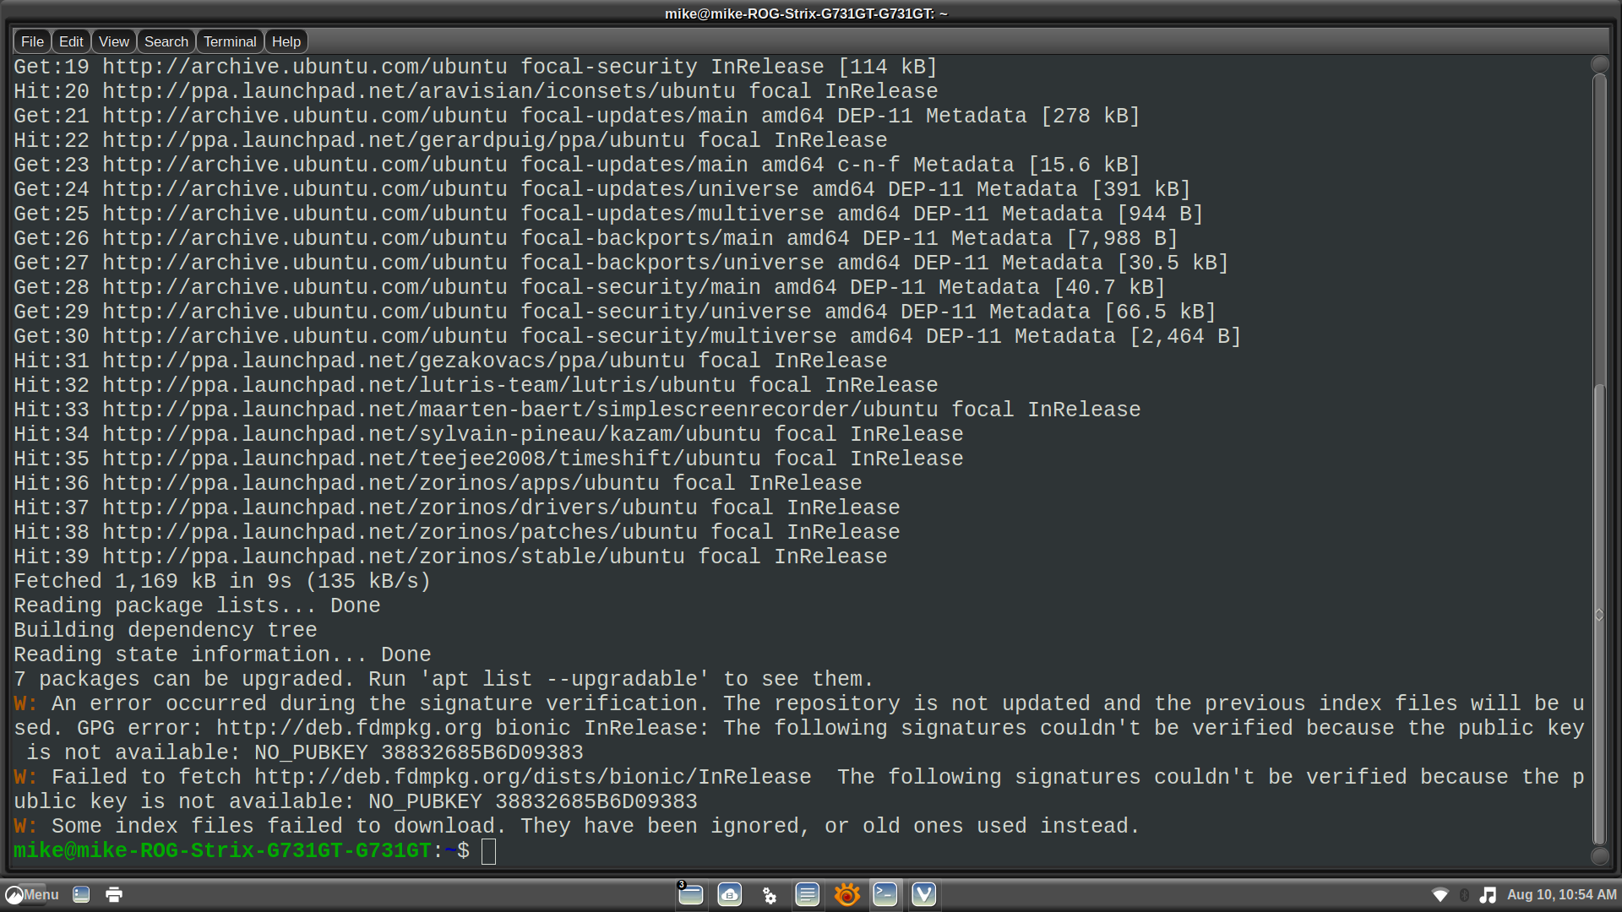Click the terminal cursor at the prompt
Image resolution: width=1622 pixels, height=912 pixels.
pos(488,851)
